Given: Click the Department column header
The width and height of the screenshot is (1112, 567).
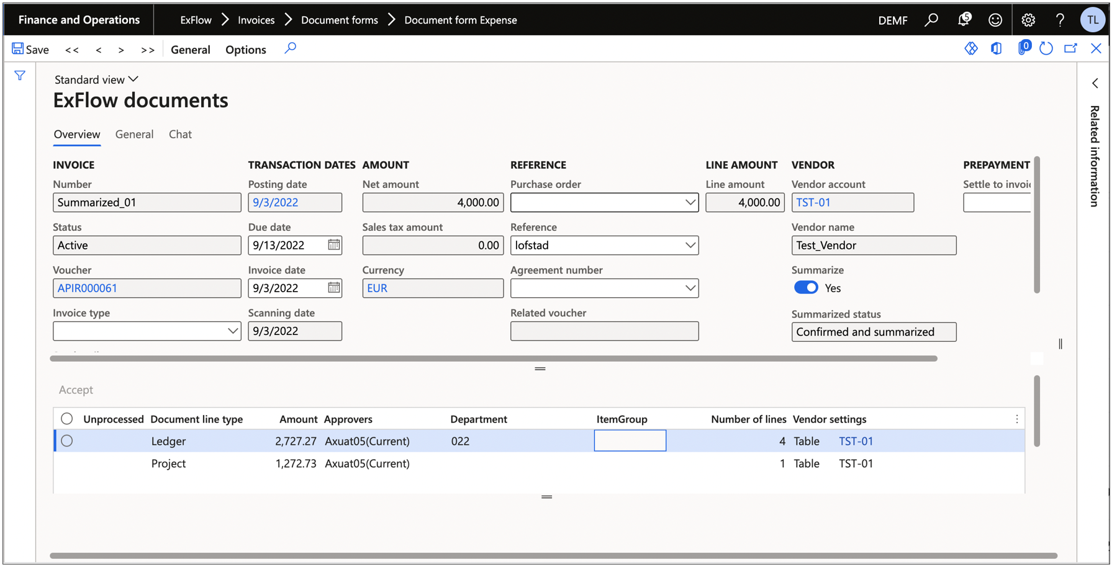Looking at the screenshot, I should (x=479, y=419).
